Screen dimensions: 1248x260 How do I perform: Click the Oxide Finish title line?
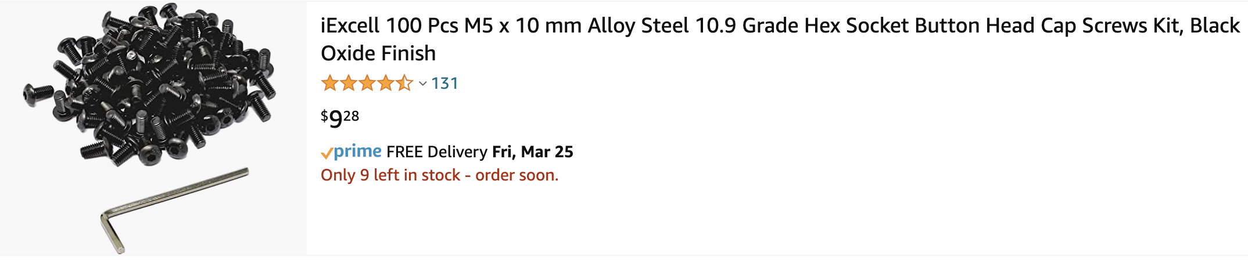[x=378, y=53]
